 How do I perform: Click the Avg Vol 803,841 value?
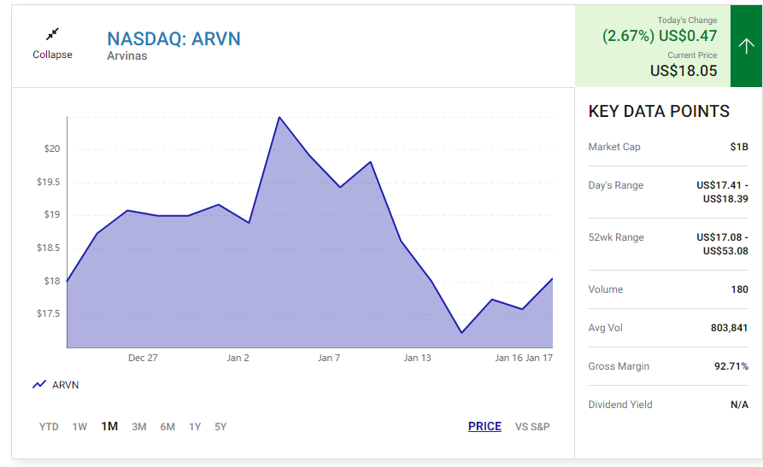pyautogui.click(x=730, y=328)
